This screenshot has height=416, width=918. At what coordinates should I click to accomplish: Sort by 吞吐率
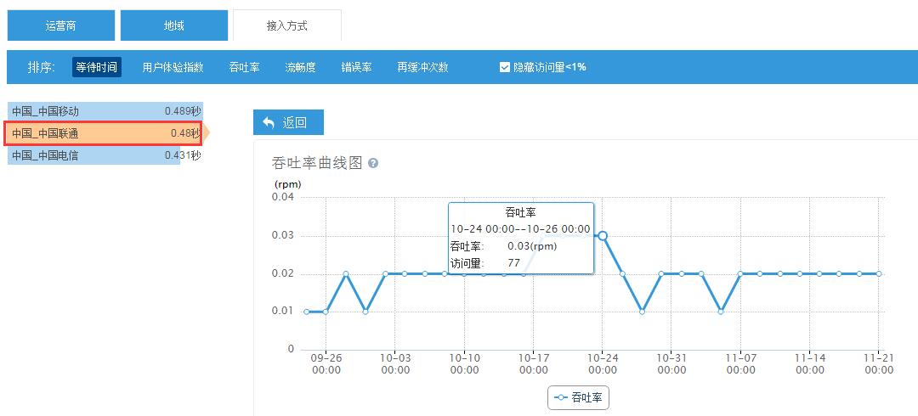(244, 67)
